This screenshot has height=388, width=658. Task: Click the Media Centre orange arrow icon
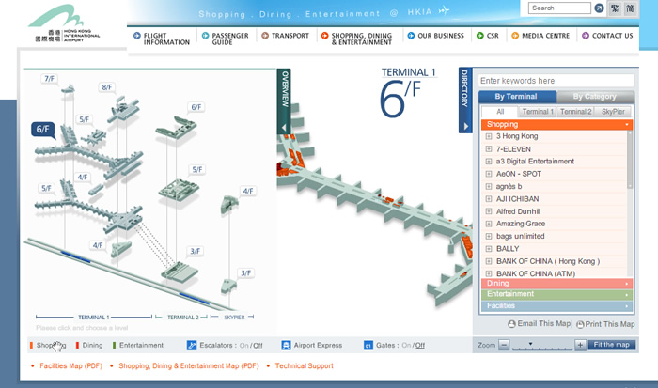pyautogui.click(x=515, y=36)
